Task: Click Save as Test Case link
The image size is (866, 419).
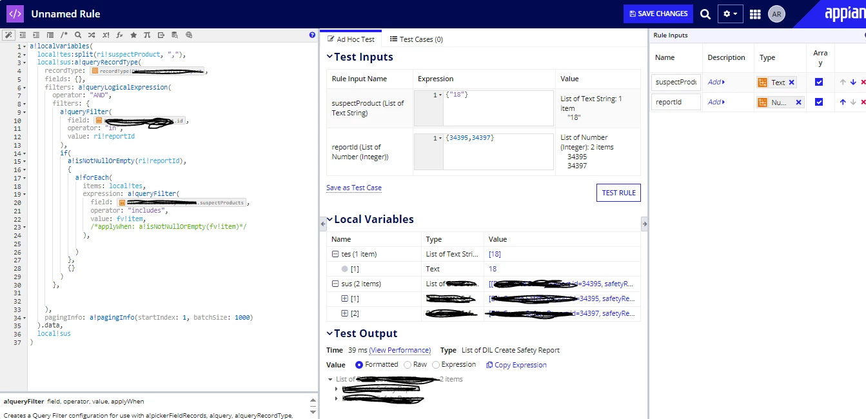Action: pyautogui.click(x=354, y=188)
